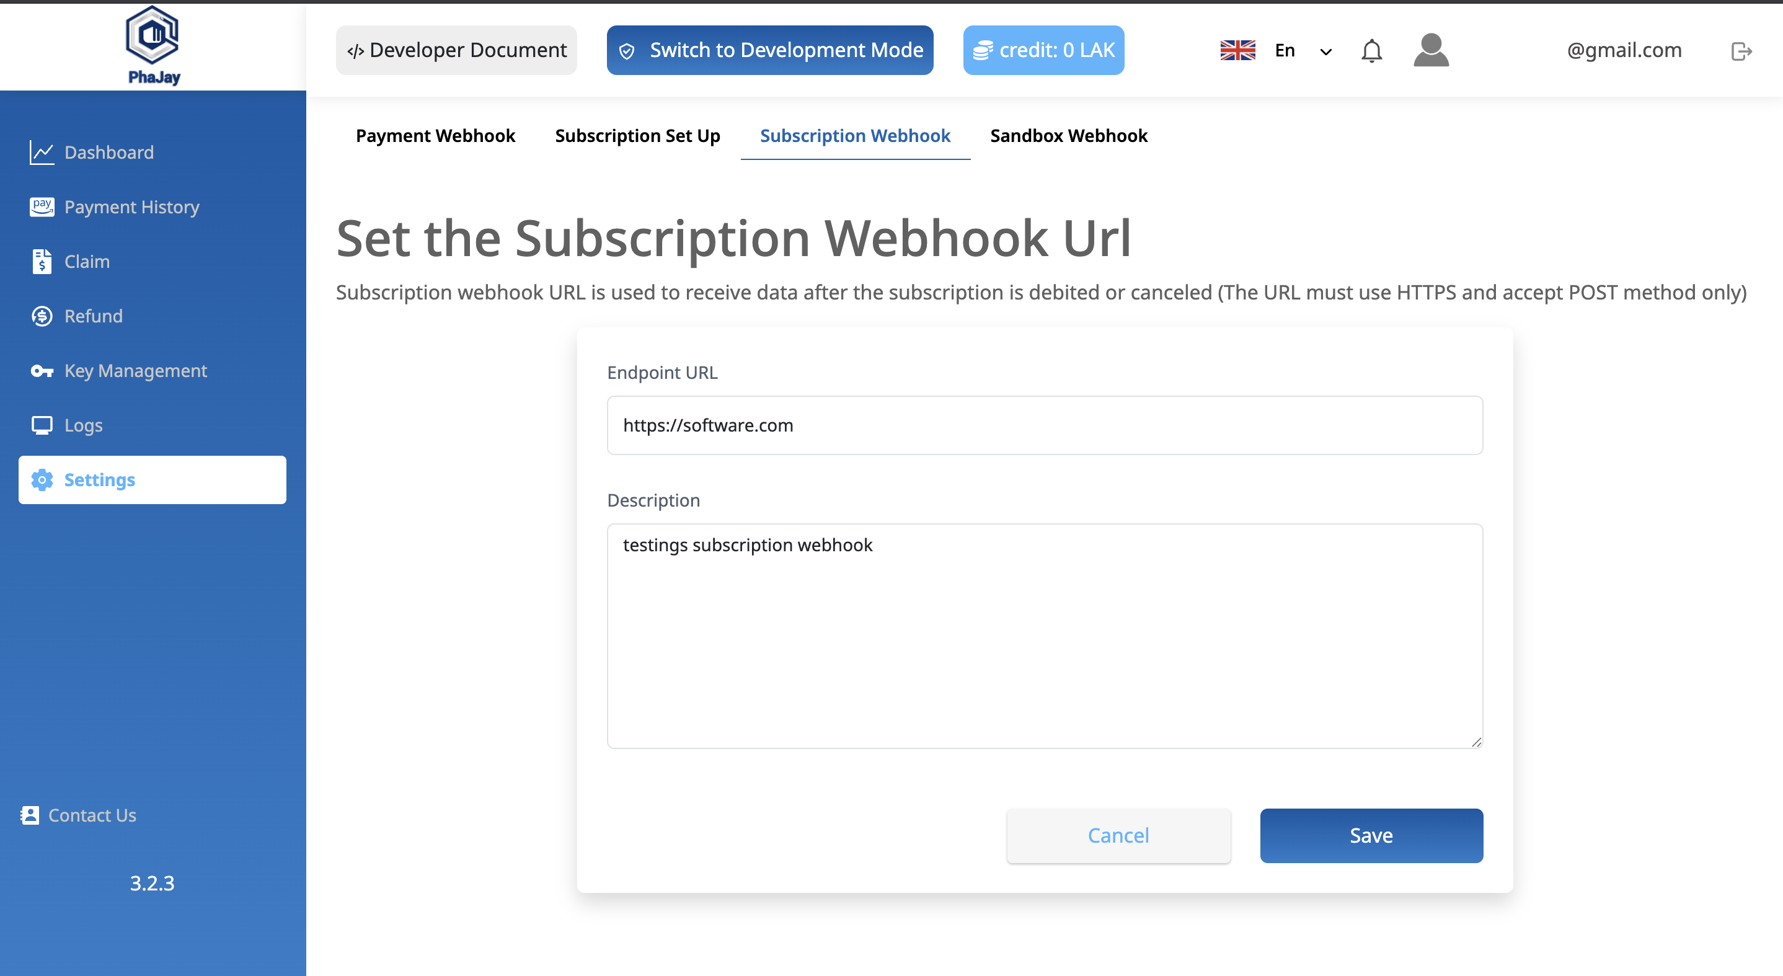Screen dimensions: 1783x976
Task: Select the Sandbox Webhook tab
Action: point(1068,136)
